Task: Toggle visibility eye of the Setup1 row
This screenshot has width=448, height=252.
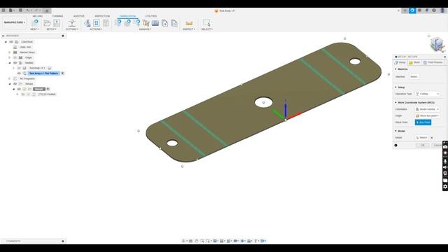Action: click(x=19, y=89)
